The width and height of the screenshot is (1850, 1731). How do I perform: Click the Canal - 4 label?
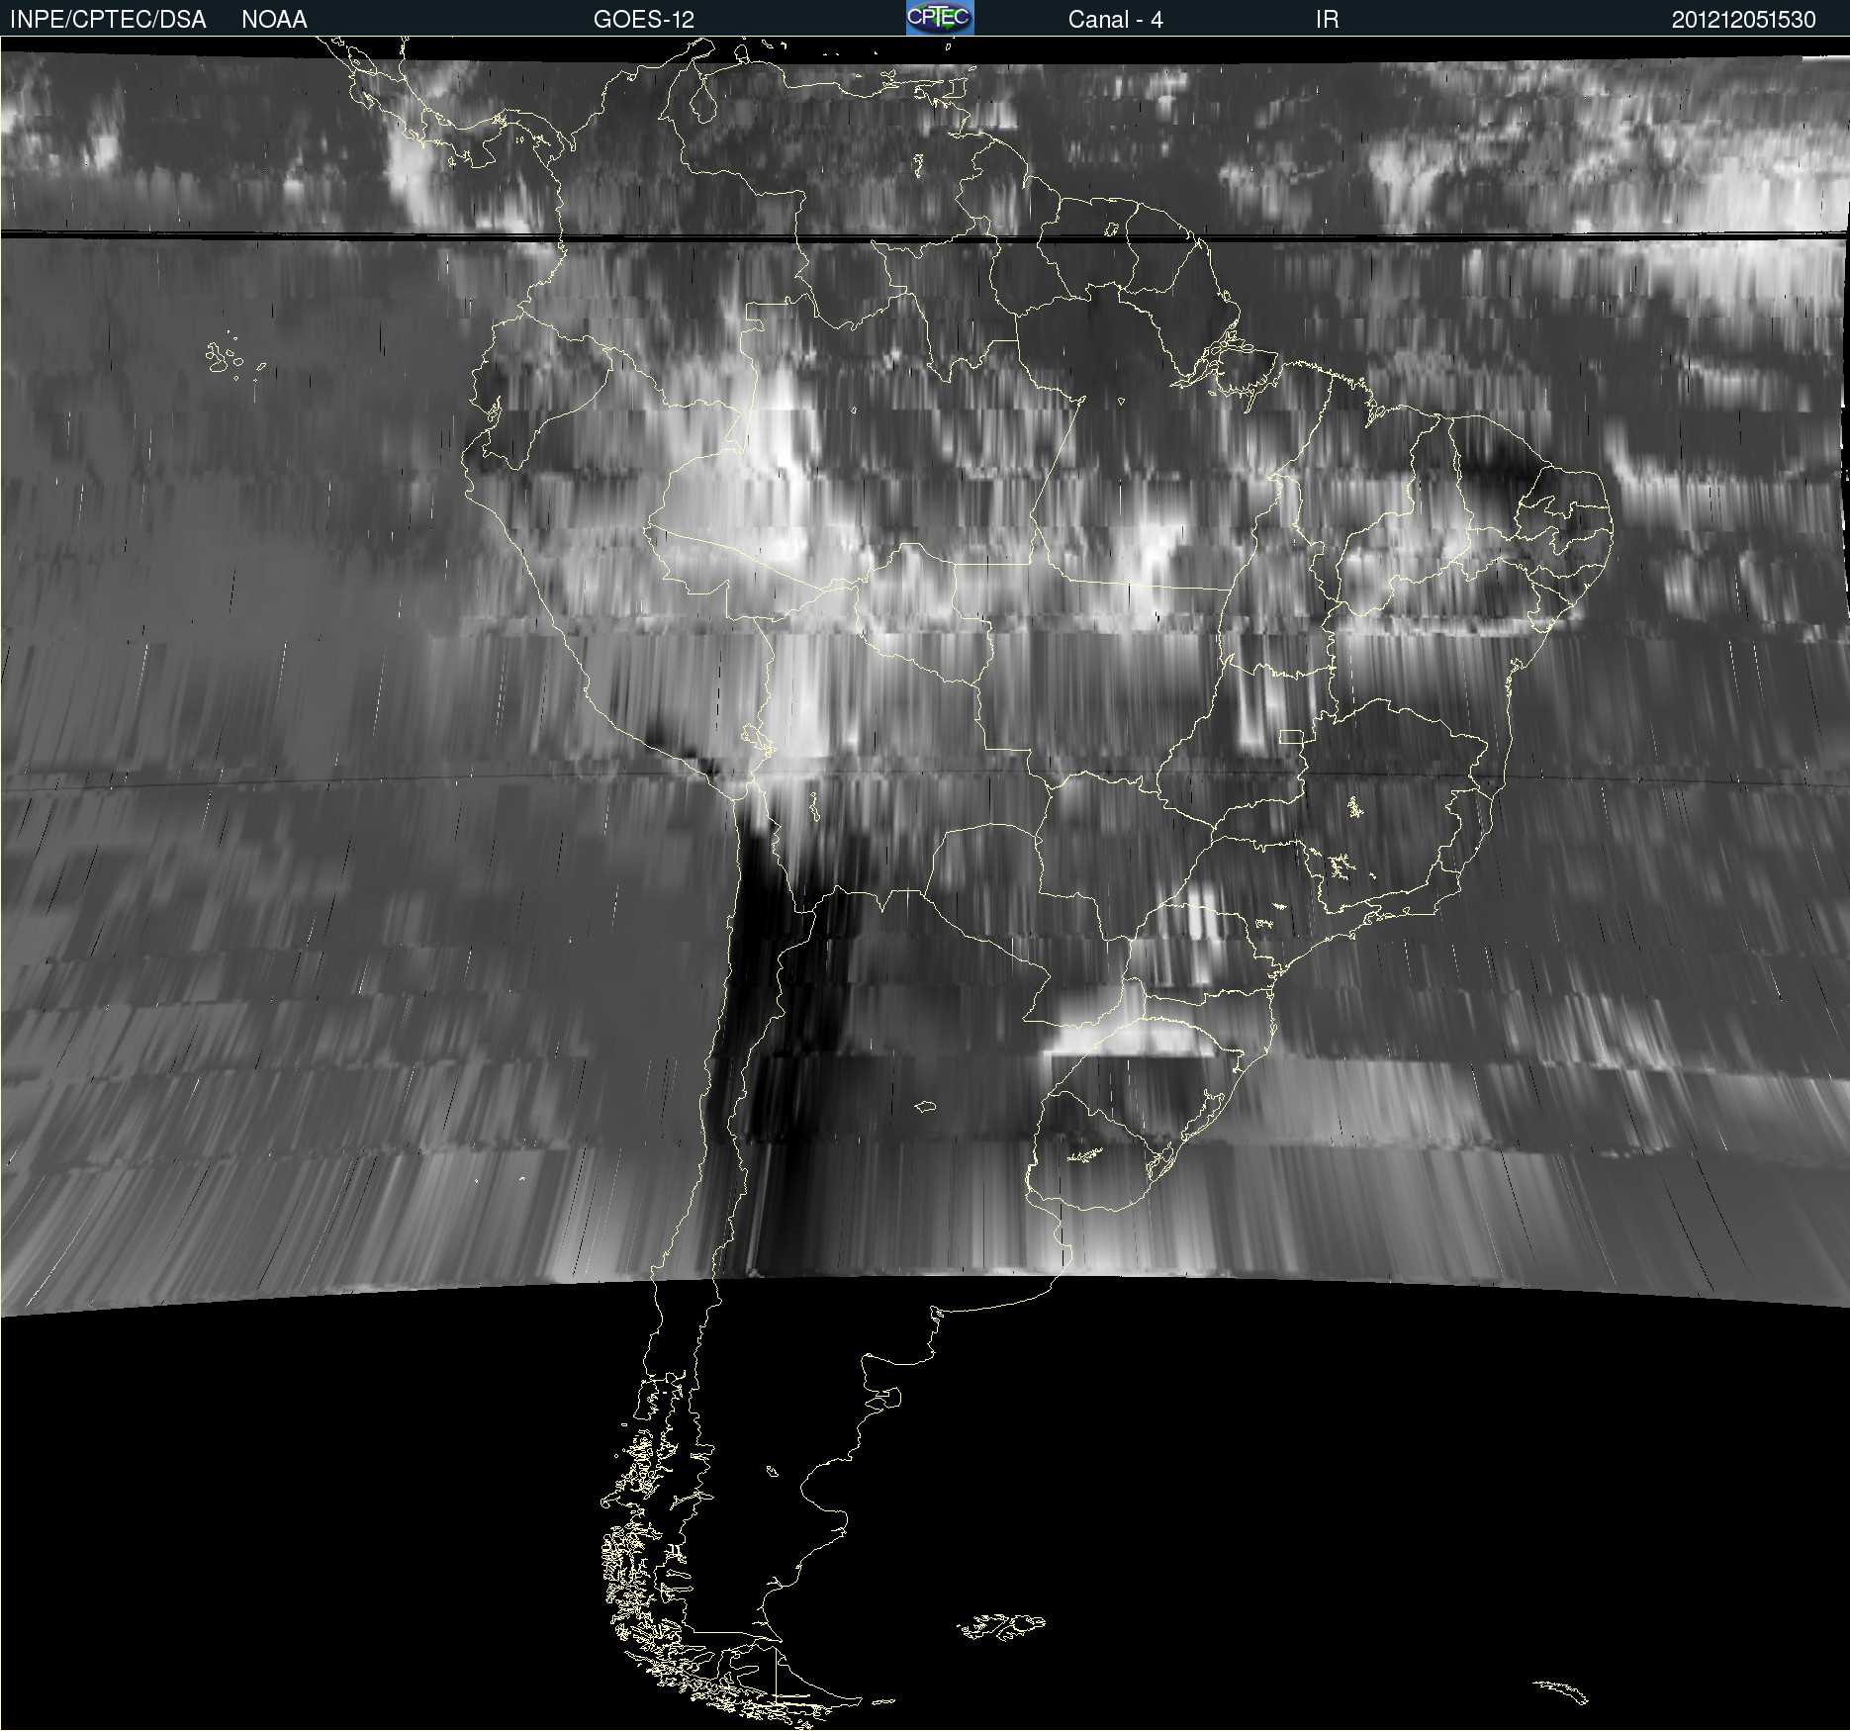tap(1115, 20)
